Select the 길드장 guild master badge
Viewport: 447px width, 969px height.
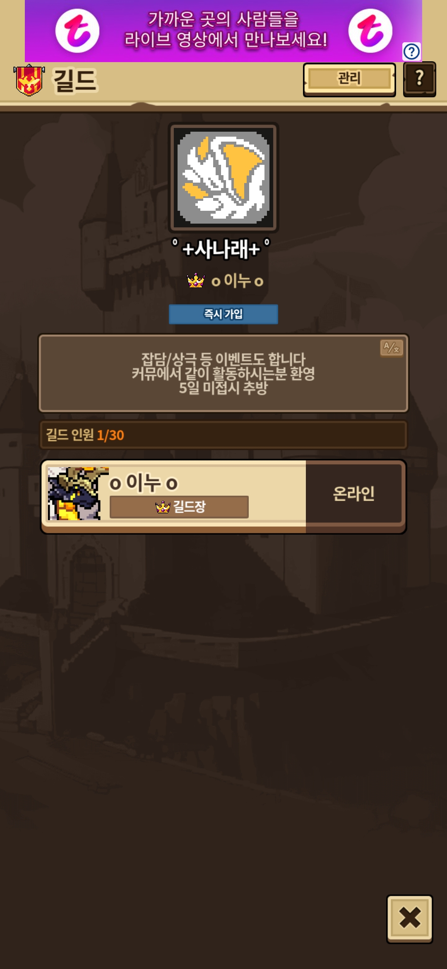[179, 506]
